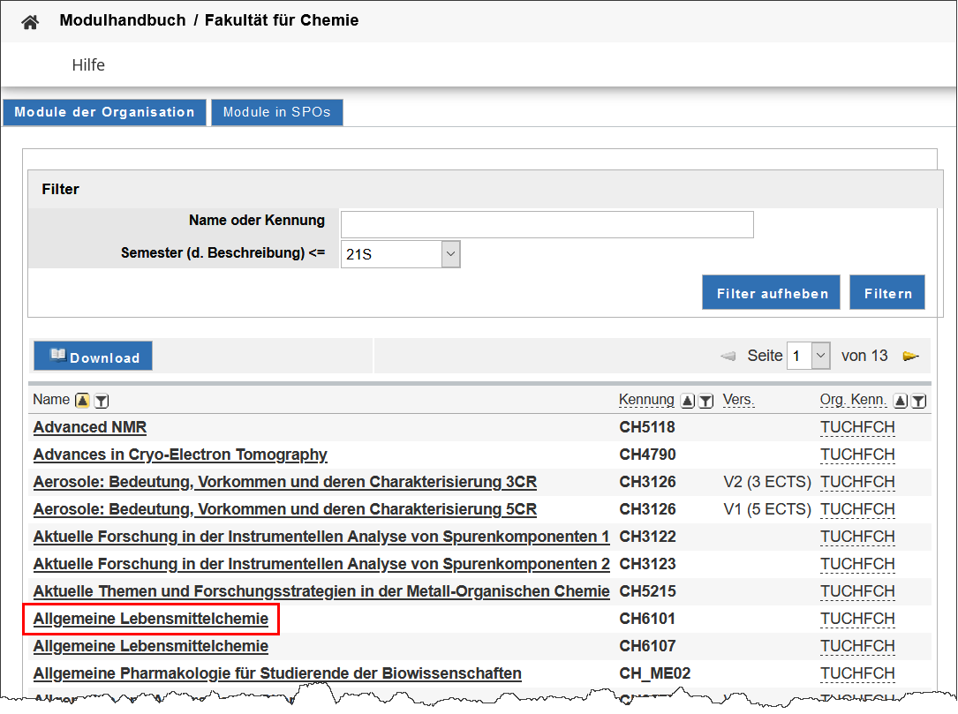Sort the Name column ascending
This screenshot has width=958, height=714.
(82, 401)
